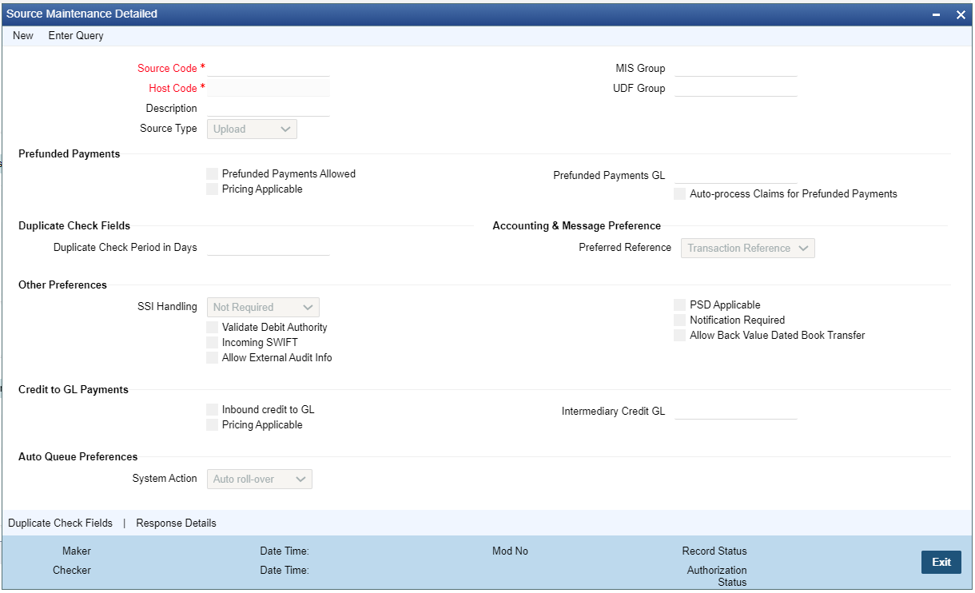Enable Prefunded Payments Allowed checkbox
The width and height of the screenshot is (975, 593).
coord(212,174)
